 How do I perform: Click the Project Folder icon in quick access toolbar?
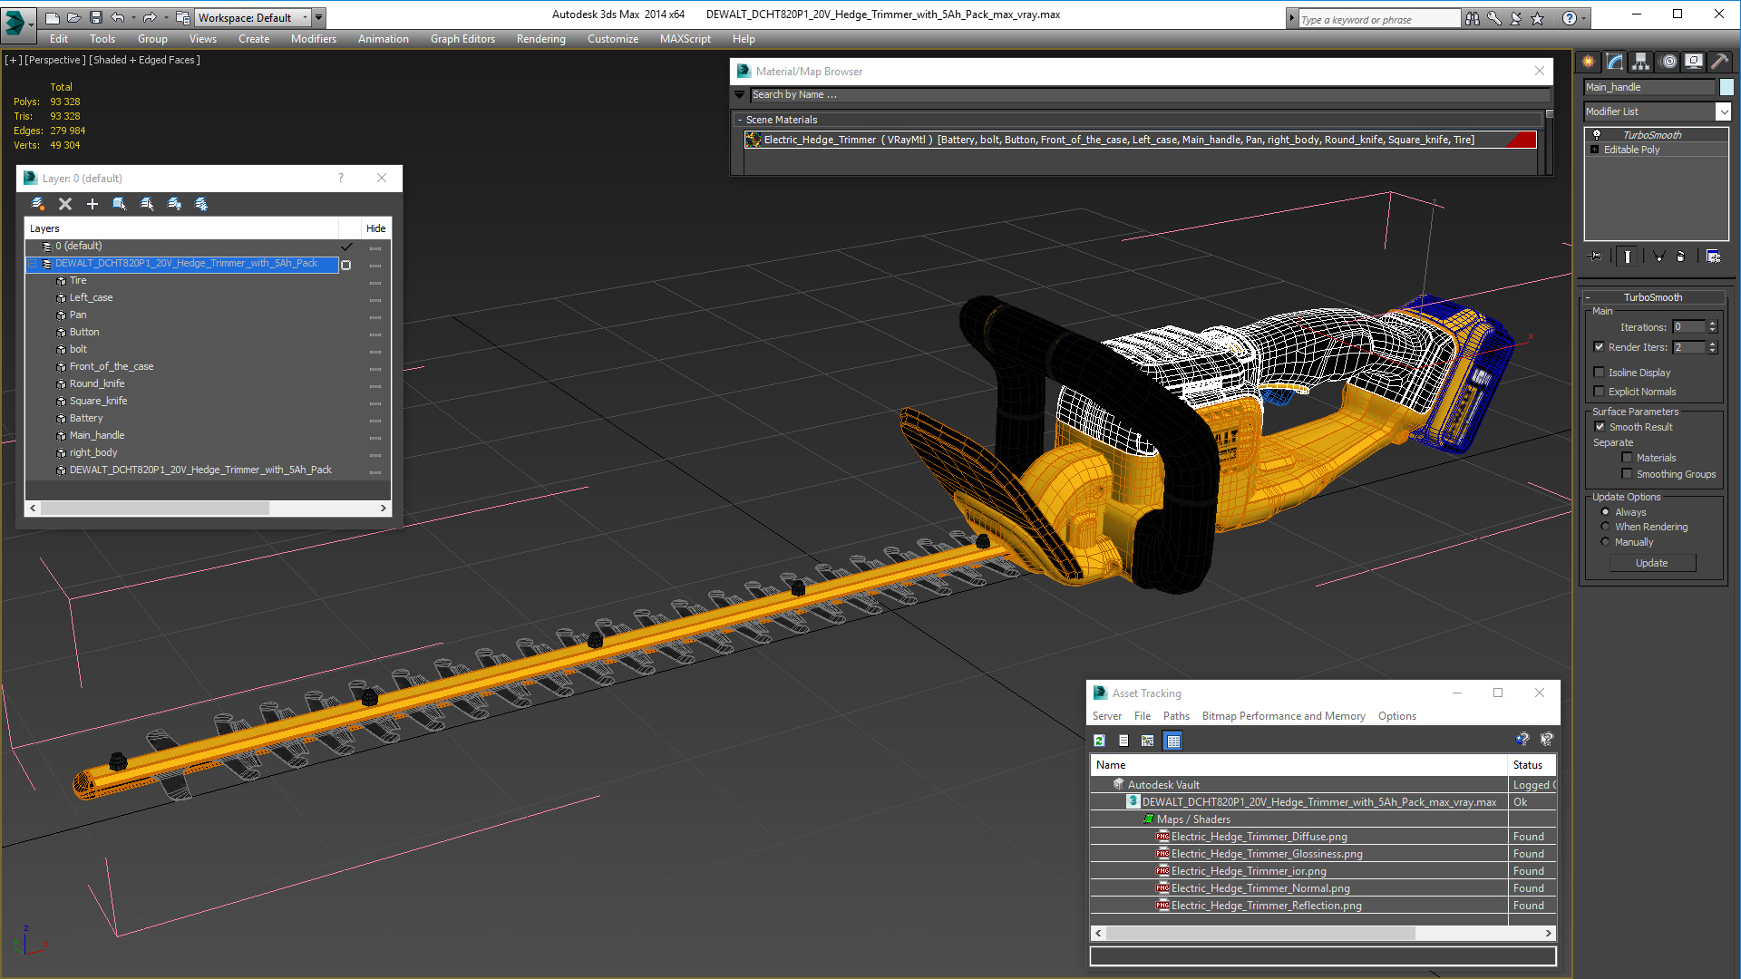[x=183, y=17]
